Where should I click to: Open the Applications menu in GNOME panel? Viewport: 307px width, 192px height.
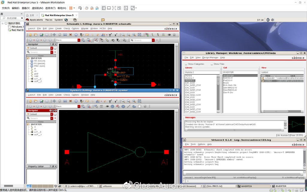point(36,20)
